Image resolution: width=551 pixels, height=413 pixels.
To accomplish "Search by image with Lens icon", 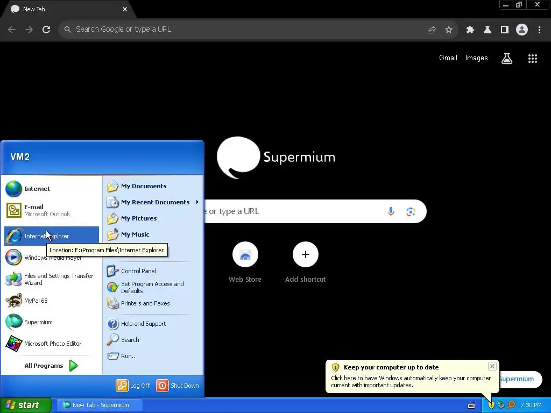I will click(x=411, y=212).
